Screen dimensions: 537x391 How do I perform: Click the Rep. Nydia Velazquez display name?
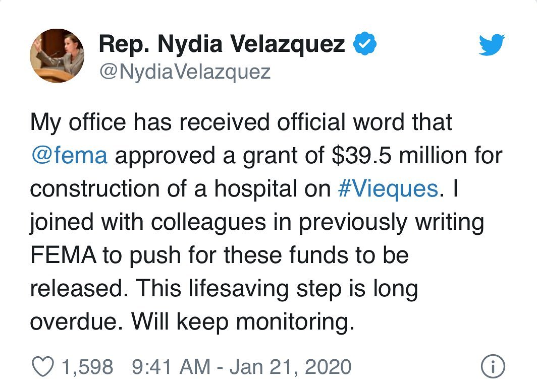(222, 44)
